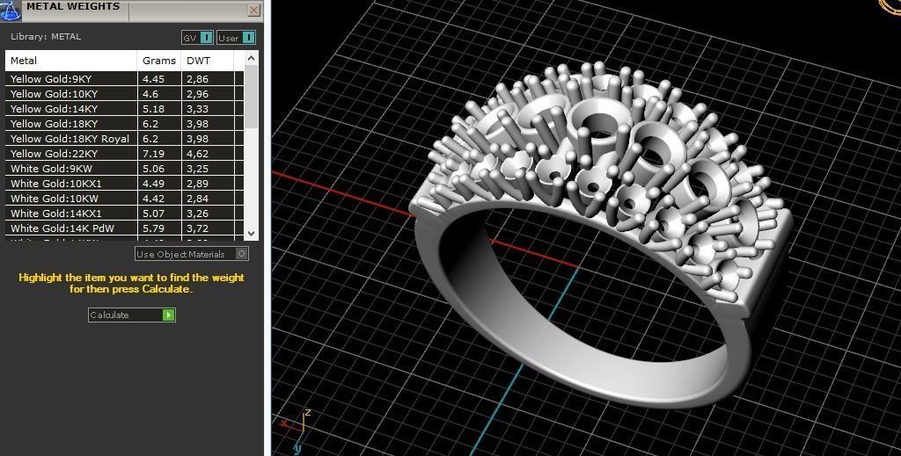Select the White Gold:10KX1 row
The image size is (901, 456).
[124, 184]
